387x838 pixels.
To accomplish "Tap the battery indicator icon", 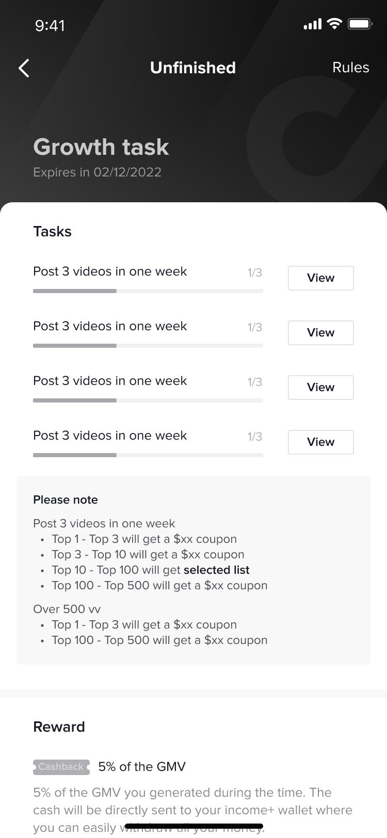I will click(360, 24).
